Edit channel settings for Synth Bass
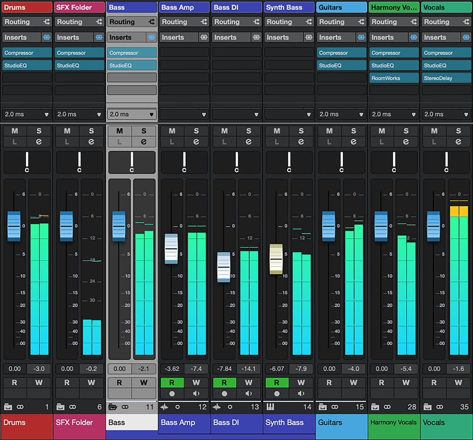Image resolution: width=473 pixels, height=440 pixels. click(301, 142)
